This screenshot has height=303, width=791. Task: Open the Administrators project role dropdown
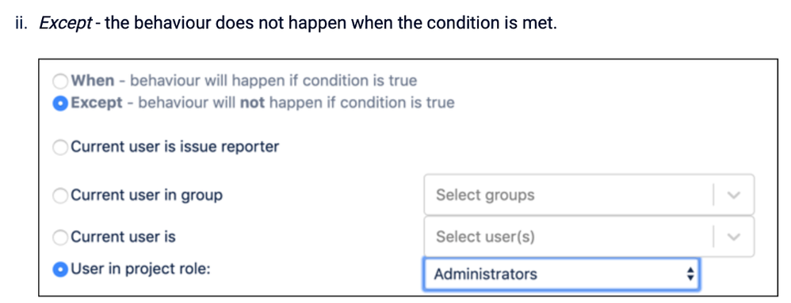click(561, 275)
